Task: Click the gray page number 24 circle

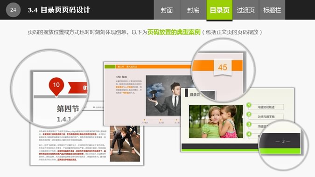Action: [13, 10]
